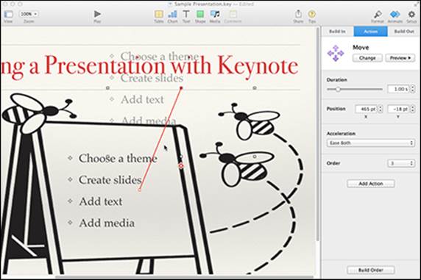Click the red motion path start point
Viewport: 421px width, 280px height.
(140, 190)
